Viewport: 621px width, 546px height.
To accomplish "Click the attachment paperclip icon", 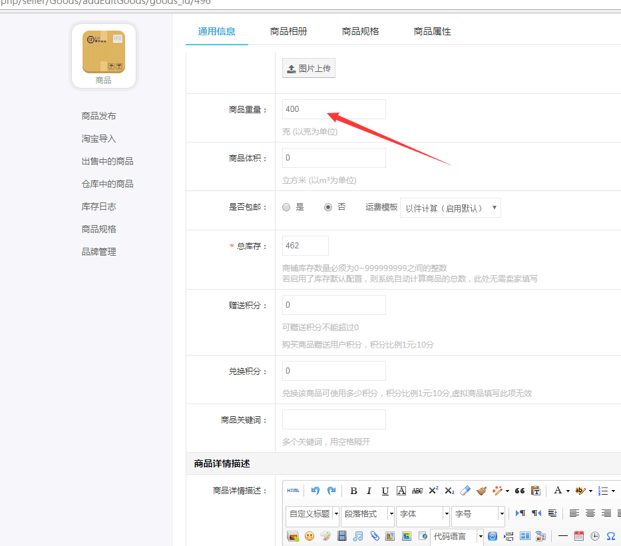I will point(375,536).
